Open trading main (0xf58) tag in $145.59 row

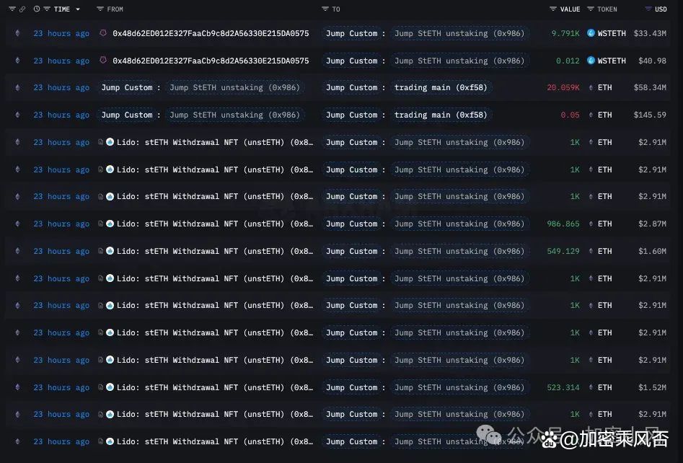441,115
